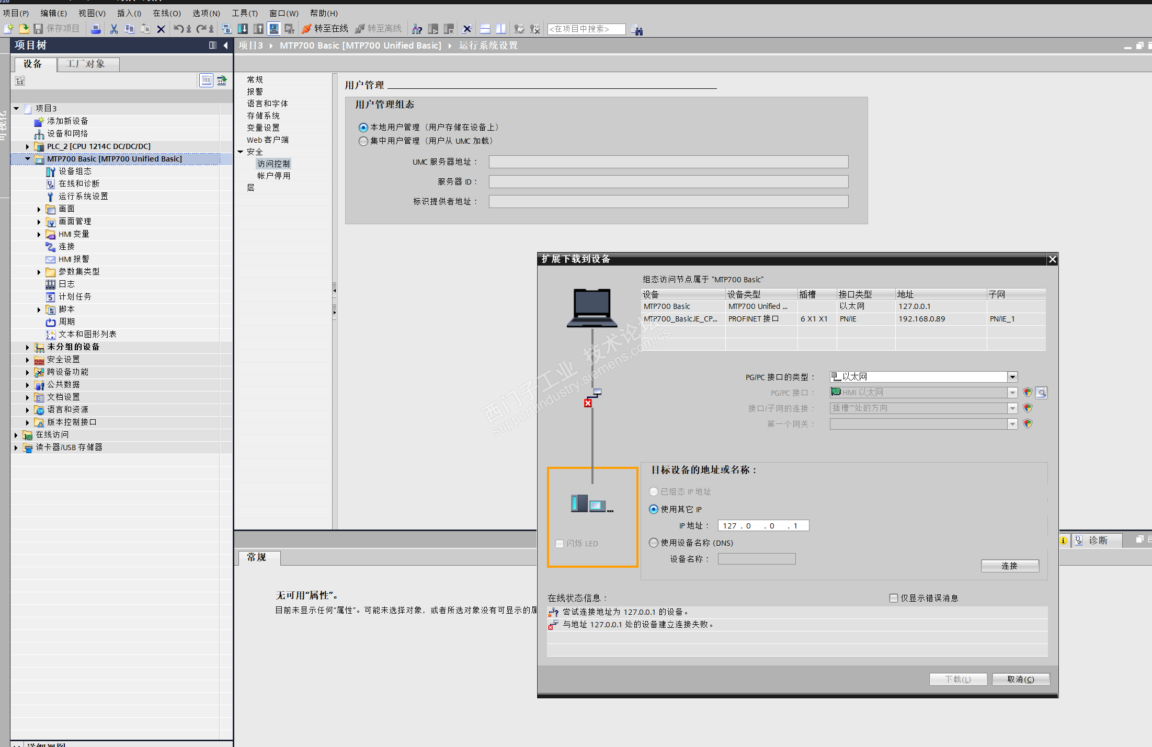Open the 在线(O) menu
Screen dimensions: 1152x747
[166, 13]
